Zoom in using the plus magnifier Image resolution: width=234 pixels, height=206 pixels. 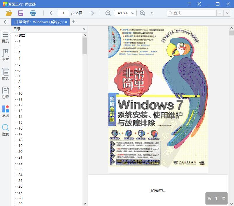[x=142, y=13]
